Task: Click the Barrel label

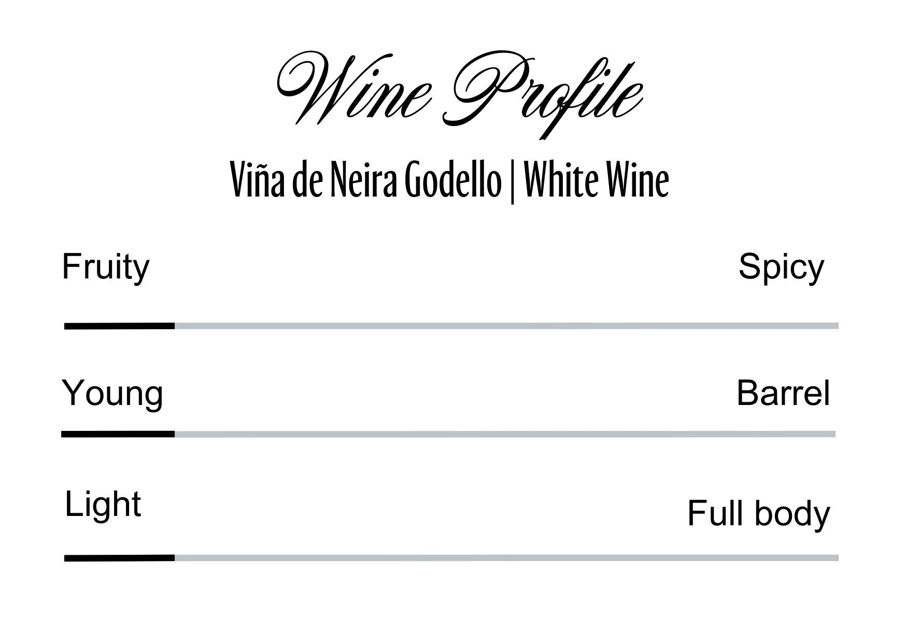Action: click(x=783, y=394)
